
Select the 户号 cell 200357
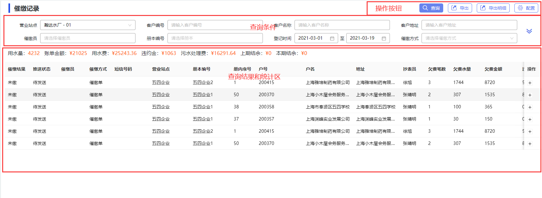click(x=266, y=119)
